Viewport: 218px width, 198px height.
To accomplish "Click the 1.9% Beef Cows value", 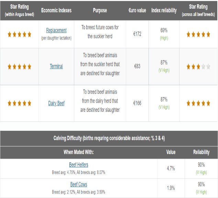I will pyautogui.click(x=171, y=188).
